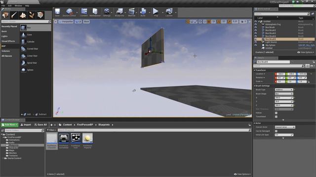Viewport: 316px width, 177px height.
Task: Click camera speed icon in viewport toolbar
Action: [x=243, y=22]
